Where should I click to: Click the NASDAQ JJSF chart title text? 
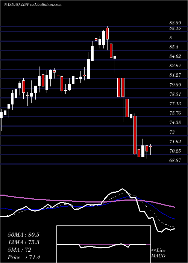coord(33,5)
